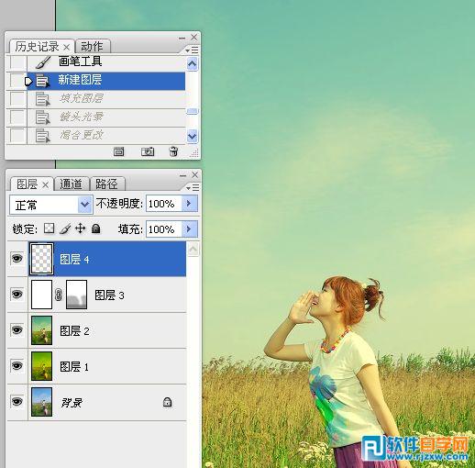Image resolution: width=475 pixels, height=468 pixels.
Task: Click the 填充图层 history state icon
Action: tap(42, 99)
